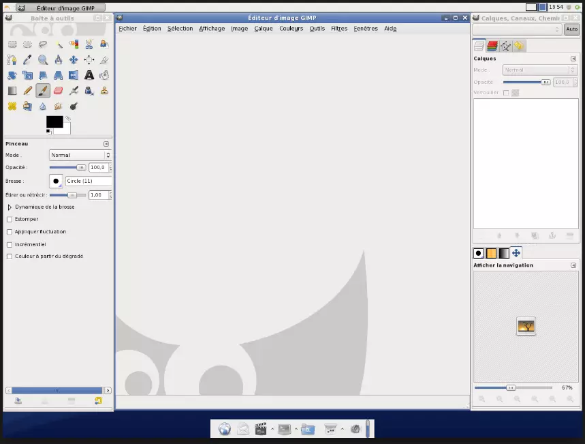The height and width of the screenshot is (444, 585).
Task: Select the Select by Color tool
Action: 74,44
